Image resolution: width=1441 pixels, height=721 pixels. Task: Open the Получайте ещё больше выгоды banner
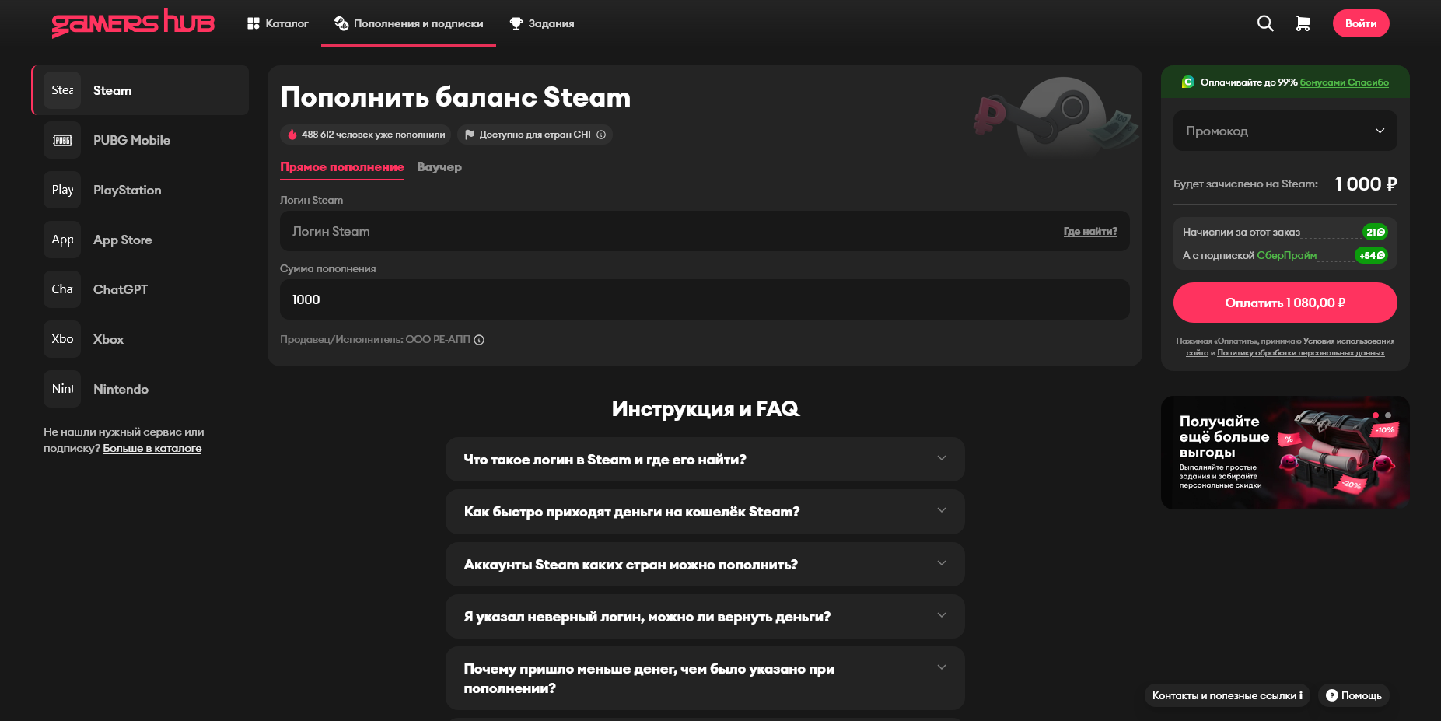pyautogui.click(x=1285, y=453)
